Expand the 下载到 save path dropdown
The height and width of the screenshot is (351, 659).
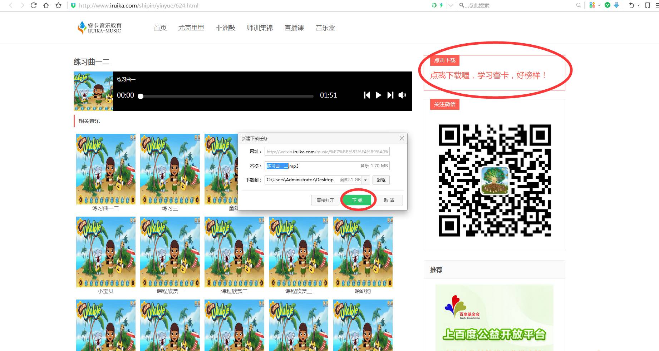coord(365,180)
